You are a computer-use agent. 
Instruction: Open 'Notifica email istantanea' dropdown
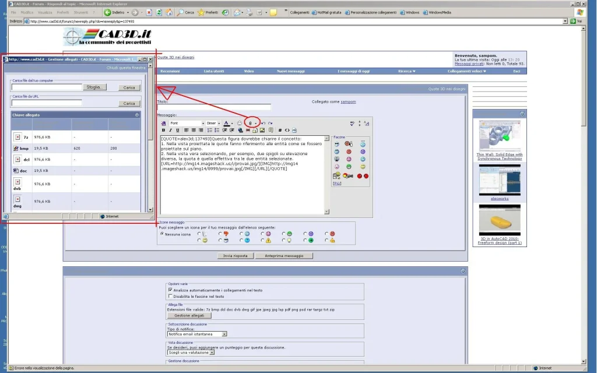click(x=197, y=334)
